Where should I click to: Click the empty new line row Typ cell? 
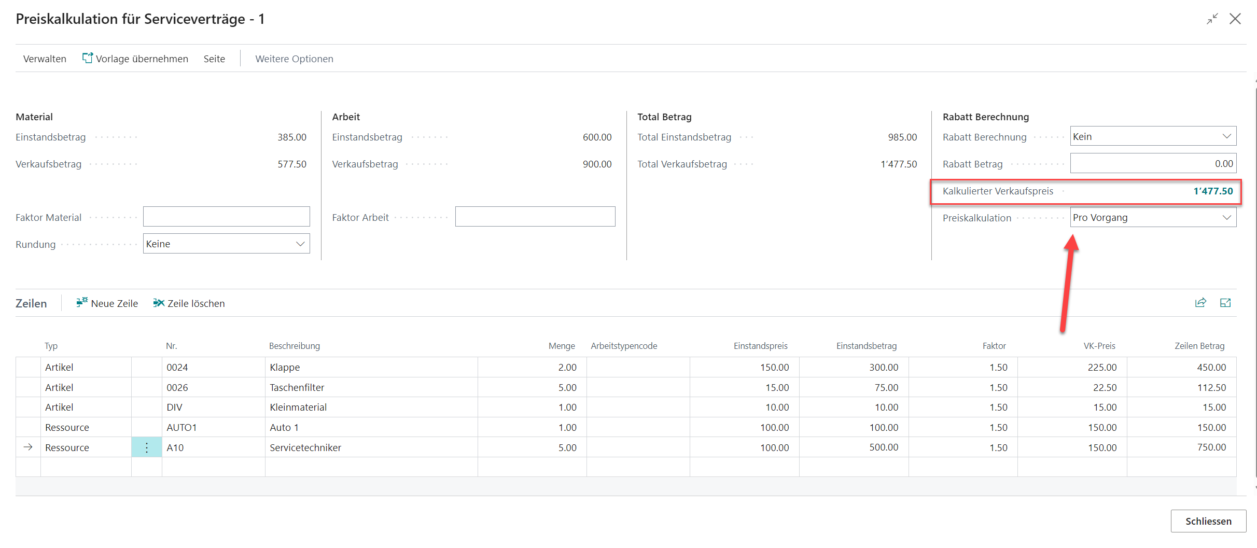point(86,467)
